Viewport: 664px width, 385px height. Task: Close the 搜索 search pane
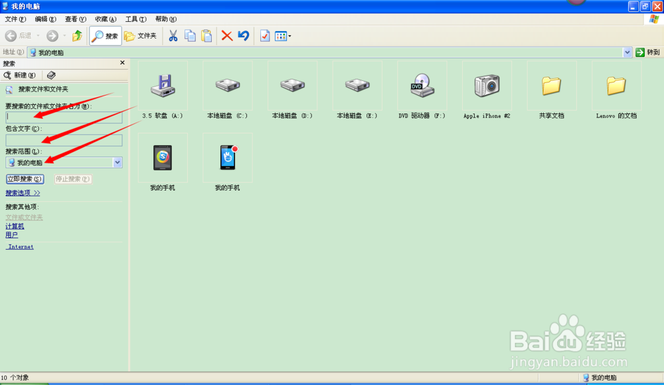coord(122,62)
